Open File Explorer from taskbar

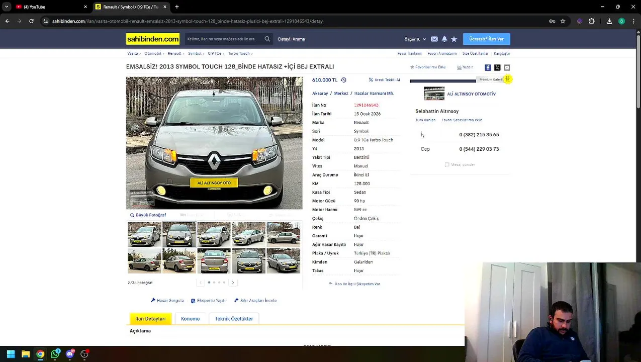click(x=25, y=354)
